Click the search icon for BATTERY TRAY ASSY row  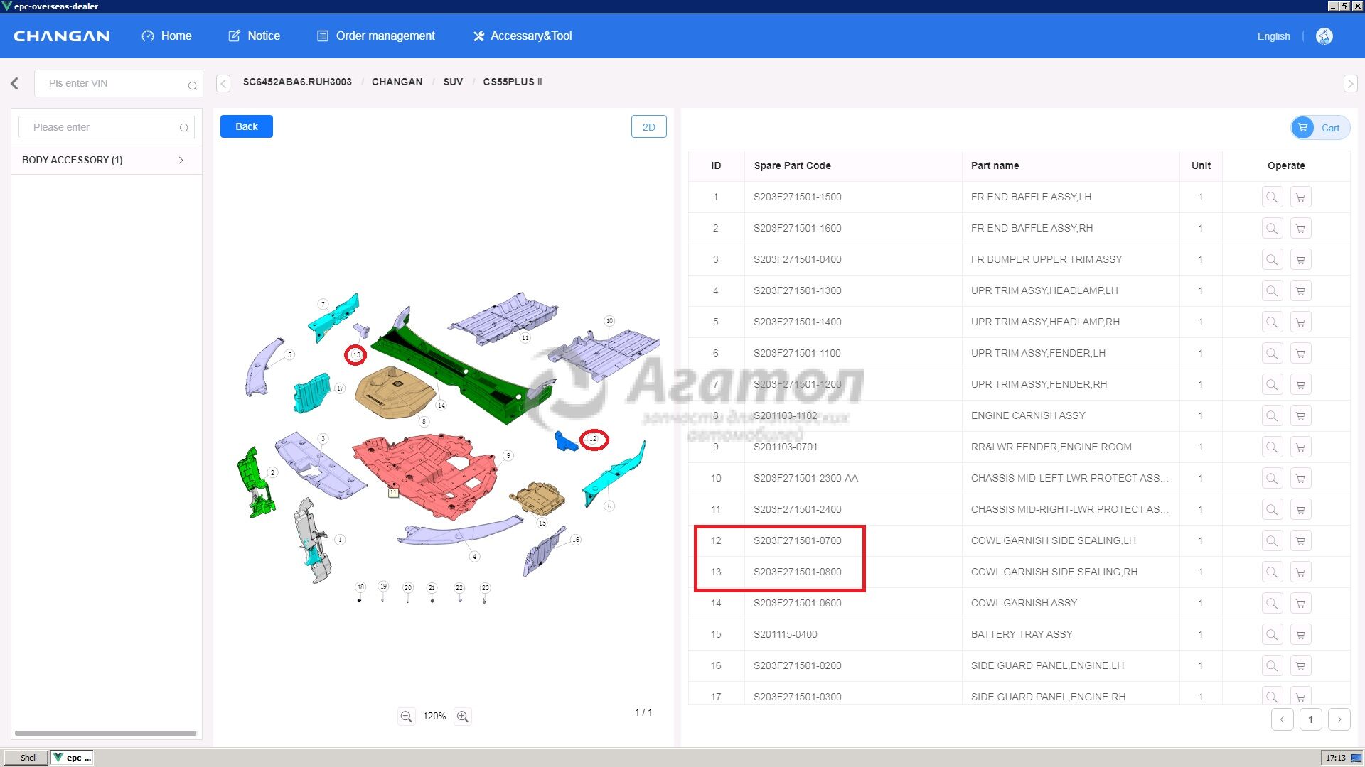1272,635
